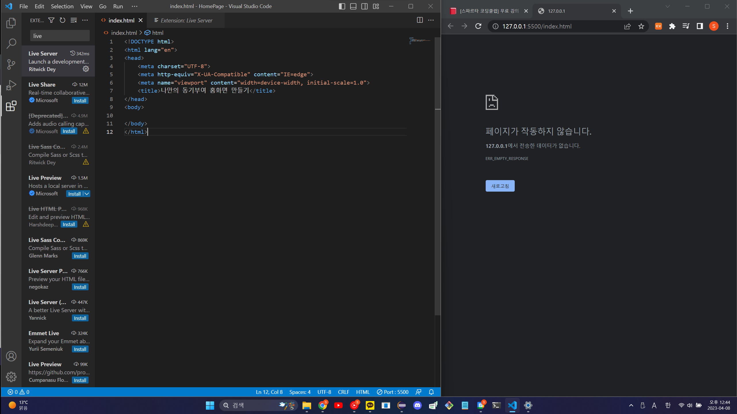Bookmark this page with the star icon
This screenshot has width=737, height=414.
(641, 26)
